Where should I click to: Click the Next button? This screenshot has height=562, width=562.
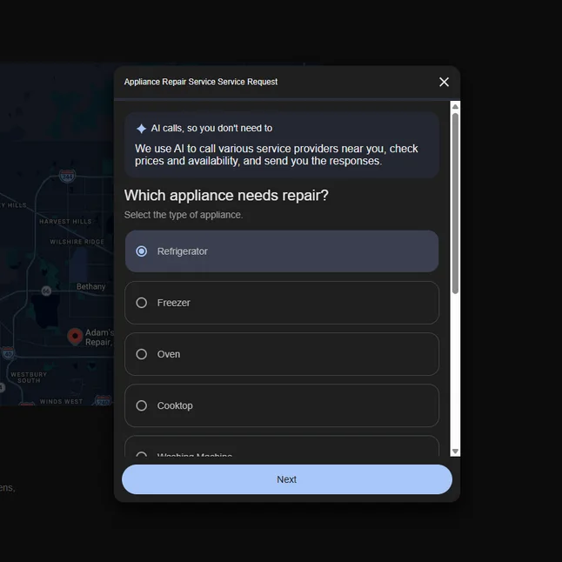coord(287,479)
